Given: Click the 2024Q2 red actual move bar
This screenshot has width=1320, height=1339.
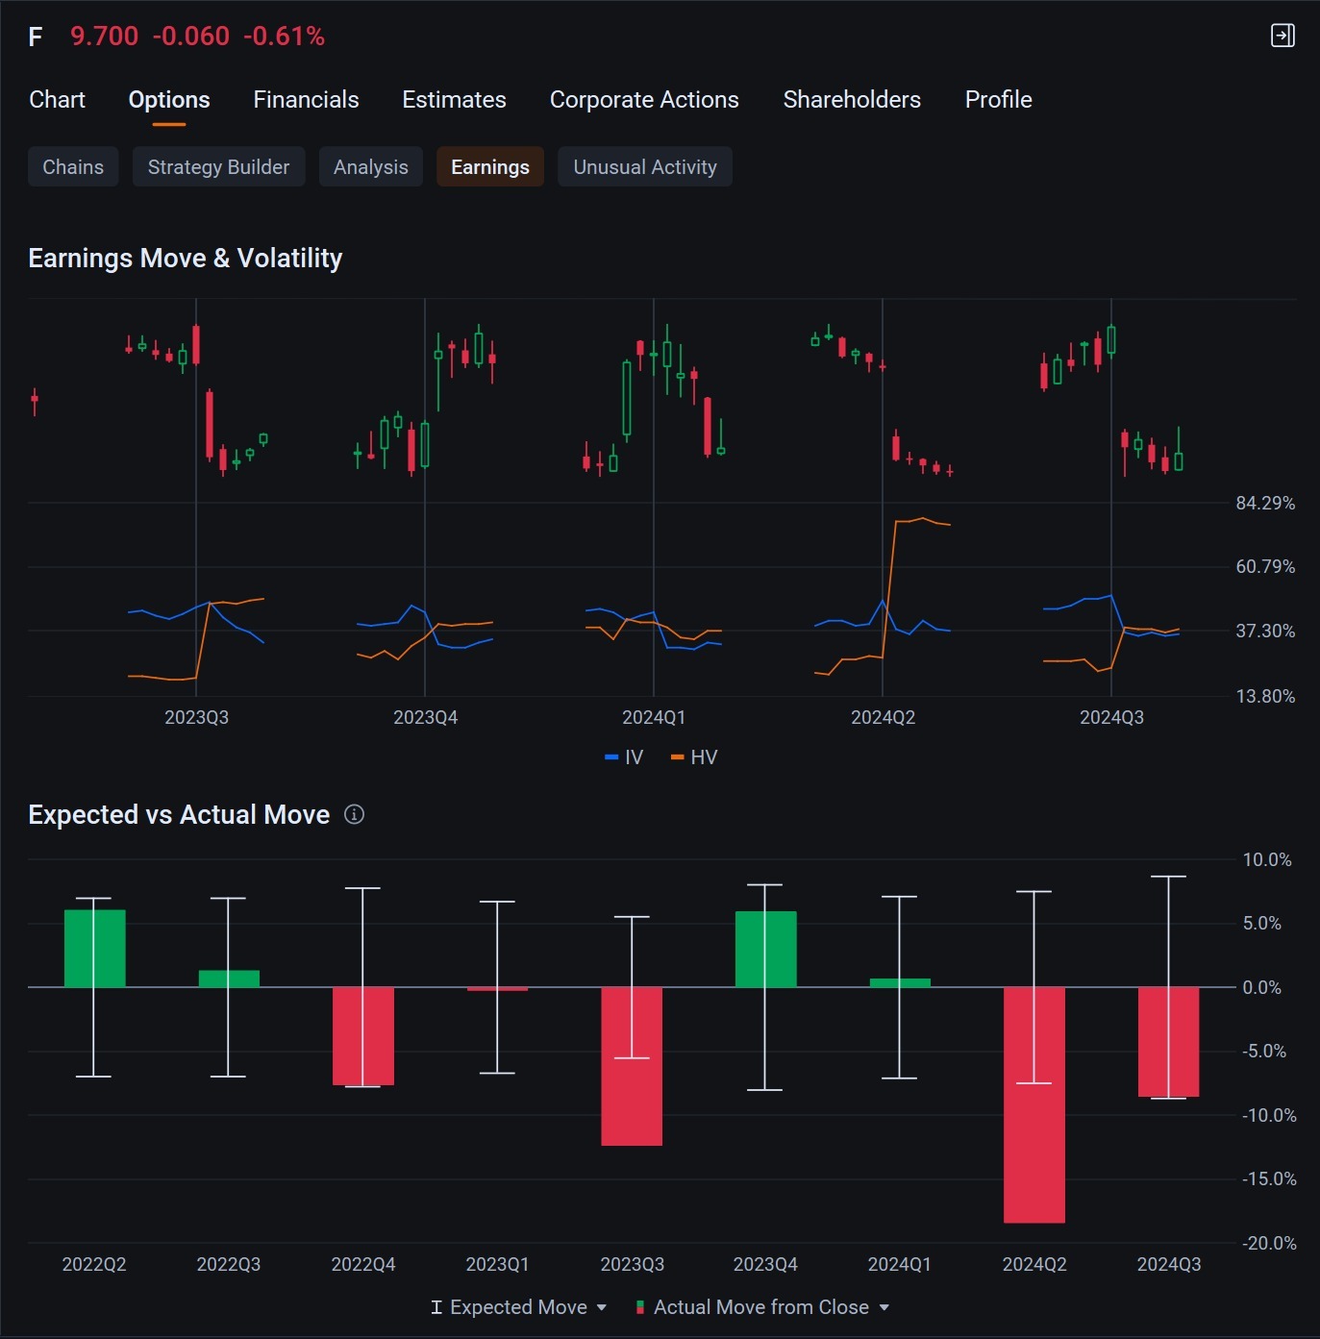Looking at the screenshot, I should (x=1034, y=1105).
